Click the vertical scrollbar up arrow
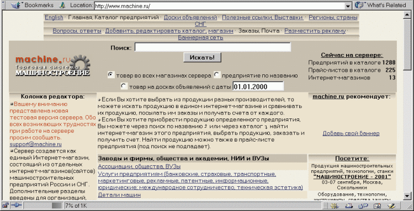The image size is (414, 211). [407, 14]
